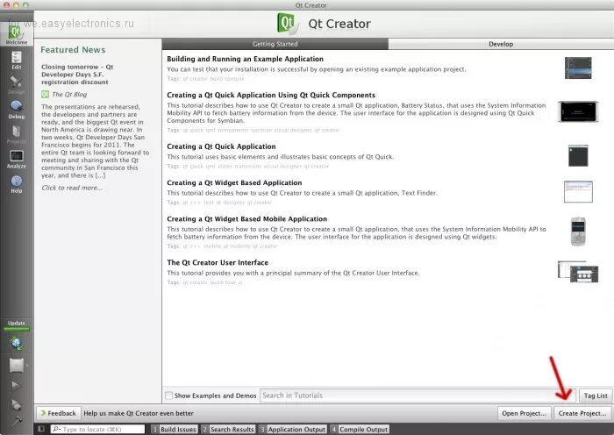Switch to Design mode
Screen dimensions: 614x435
point(17,85)
